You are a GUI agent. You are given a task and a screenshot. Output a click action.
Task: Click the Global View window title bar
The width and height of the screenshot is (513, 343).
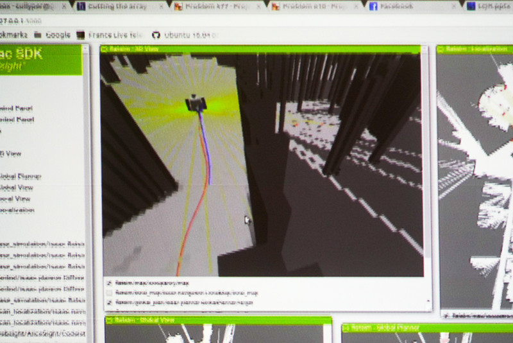[219, 320]
